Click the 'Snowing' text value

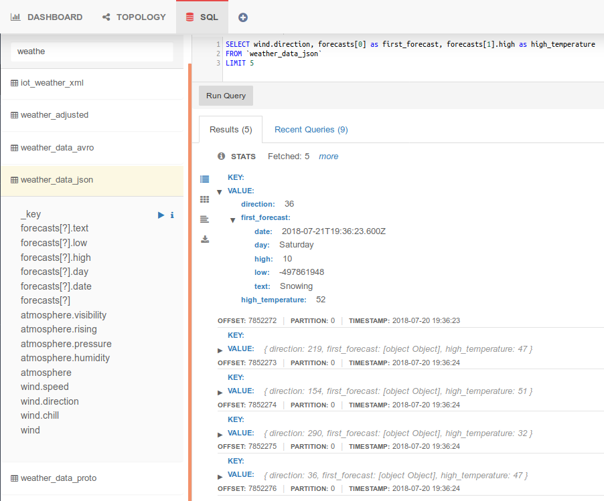296,286
